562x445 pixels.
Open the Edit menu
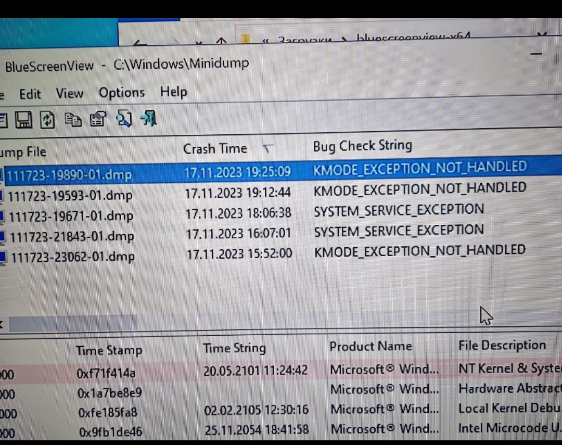click(30, 94)
